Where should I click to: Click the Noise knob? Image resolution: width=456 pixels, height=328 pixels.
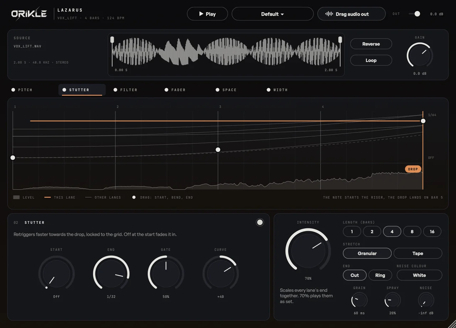[426, 300]
